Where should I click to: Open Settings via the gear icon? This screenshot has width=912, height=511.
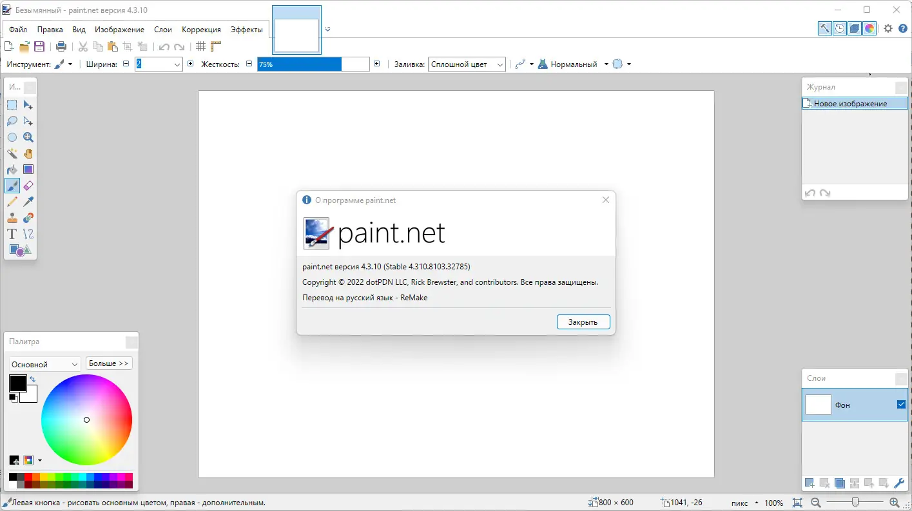(x=888, y=28)
